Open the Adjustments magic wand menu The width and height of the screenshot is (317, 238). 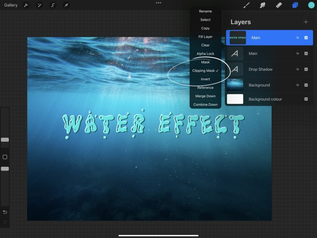pos(39,5)
